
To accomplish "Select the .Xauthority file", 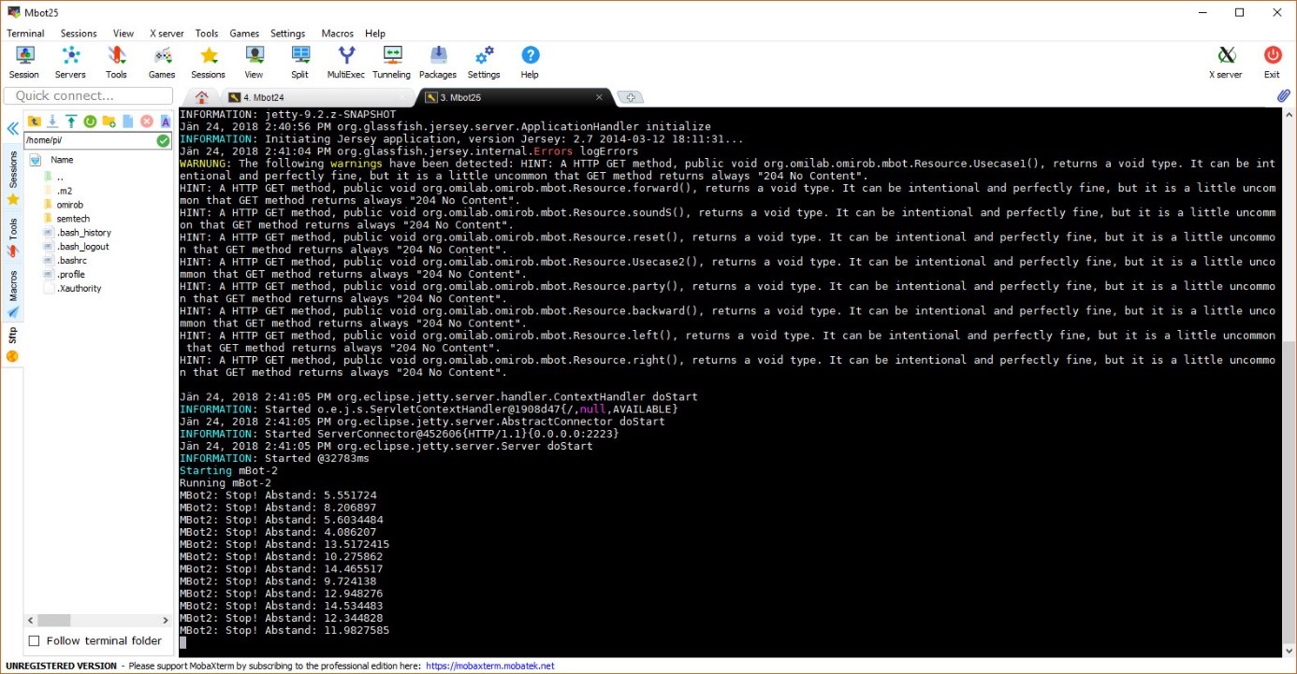I will 79,288.
